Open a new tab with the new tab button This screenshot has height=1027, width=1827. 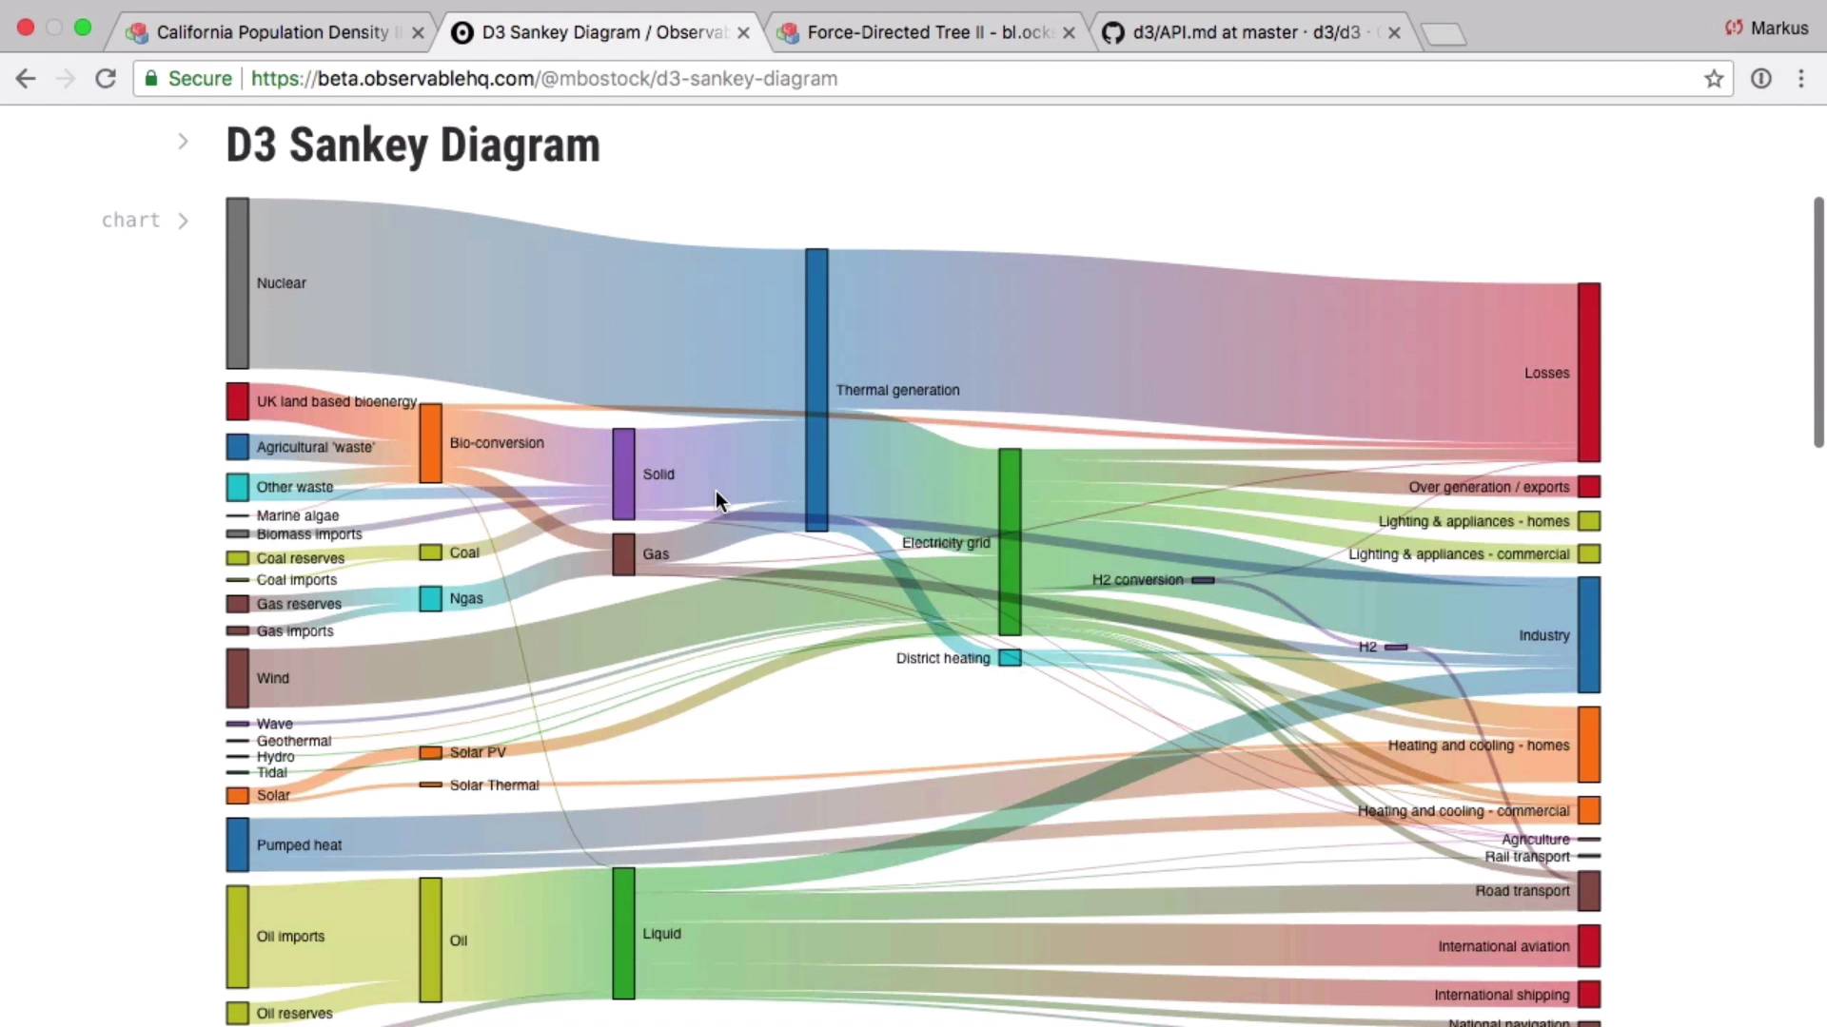1444,33
